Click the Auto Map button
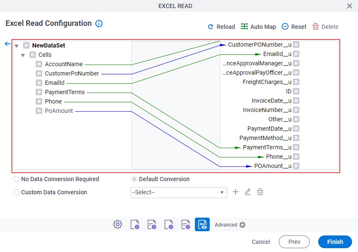 [258, 27]
